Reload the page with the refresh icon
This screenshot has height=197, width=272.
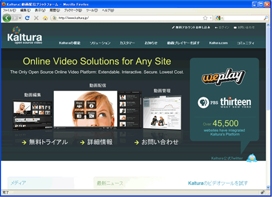coord(27,18)
